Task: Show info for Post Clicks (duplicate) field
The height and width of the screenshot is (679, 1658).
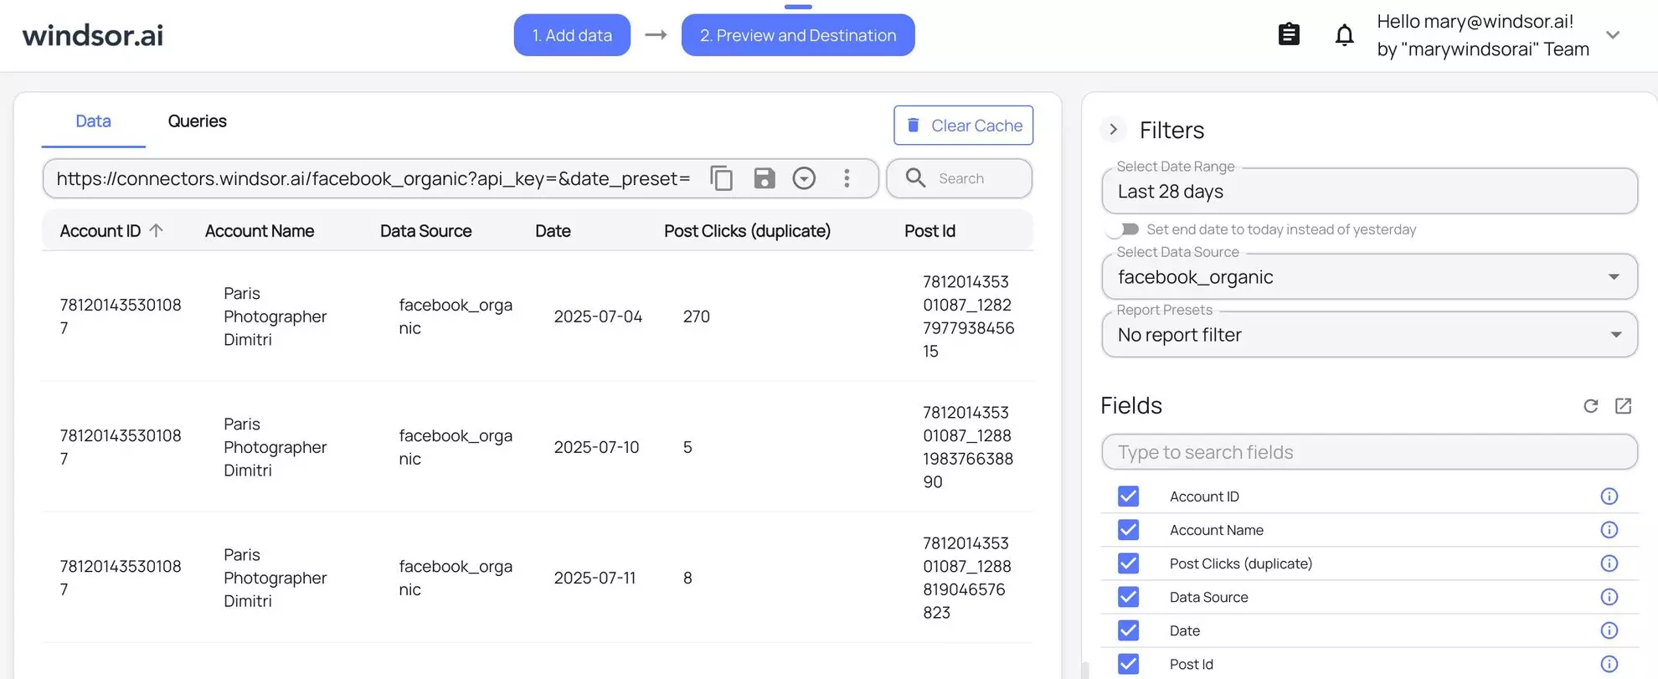Action: point(1609,563)
